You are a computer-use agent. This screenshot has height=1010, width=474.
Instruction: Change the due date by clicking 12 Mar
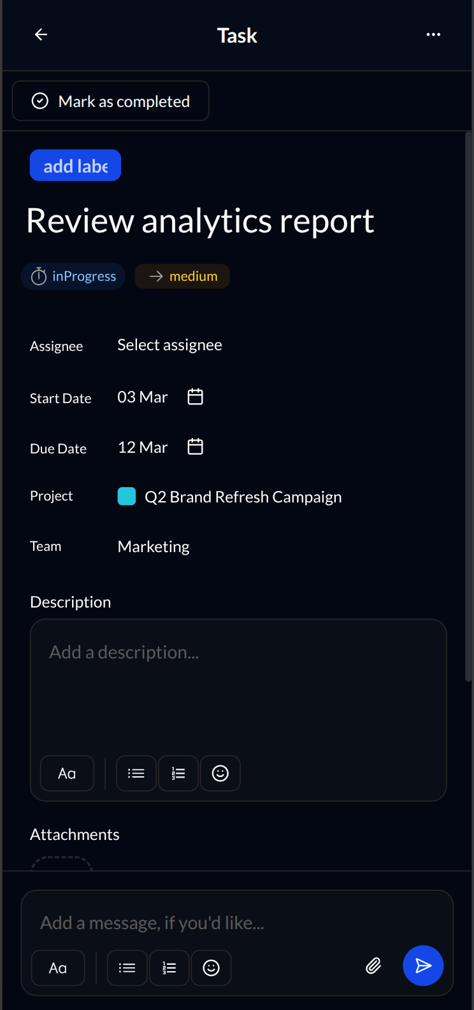[x=142, y=446]
